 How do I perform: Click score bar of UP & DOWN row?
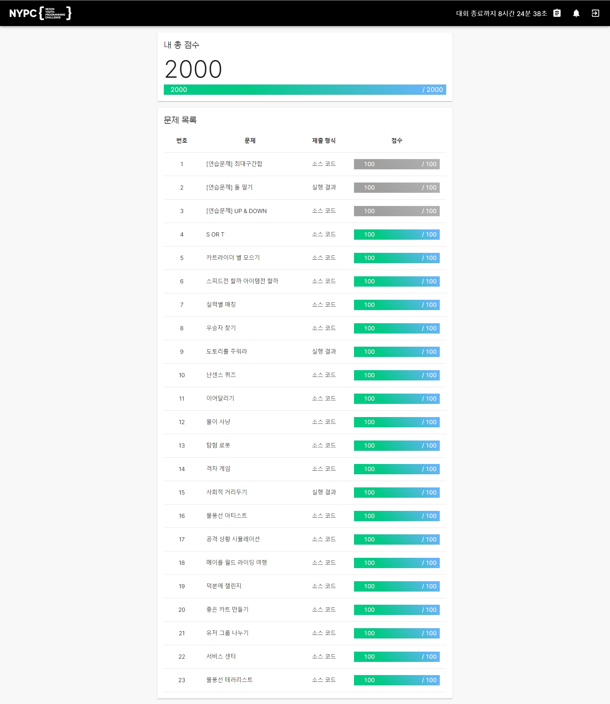(x=397, y=211)
